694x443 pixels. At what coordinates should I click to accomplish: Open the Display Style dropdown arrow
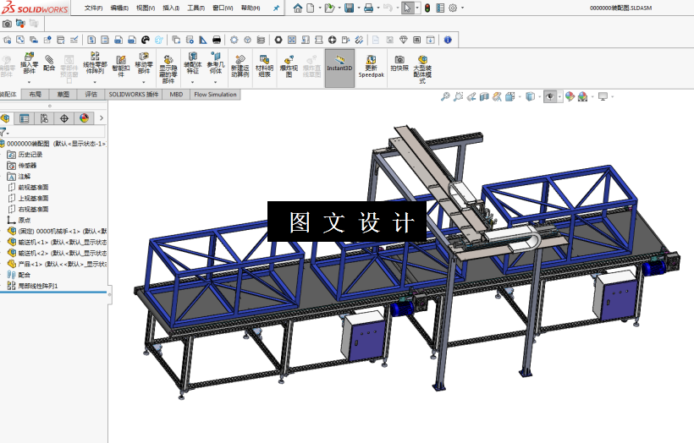coord(539,96)
